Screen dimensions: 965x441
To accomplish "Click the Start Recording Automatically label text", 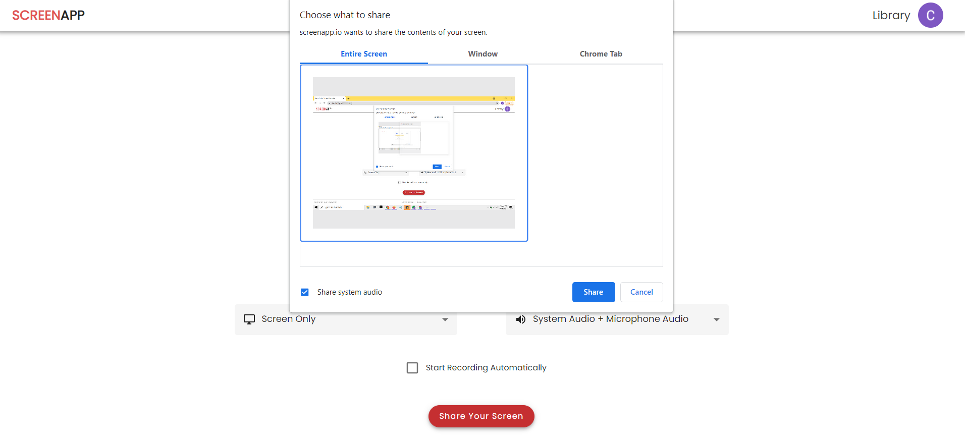I will pyautogui.click(x=486, y=368).
